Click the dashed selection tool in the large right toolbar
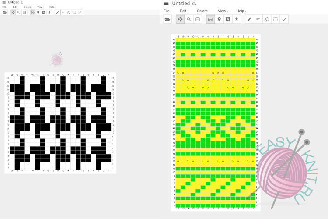The width and height of the screenshot is (328, 219). tap(275, 19)
